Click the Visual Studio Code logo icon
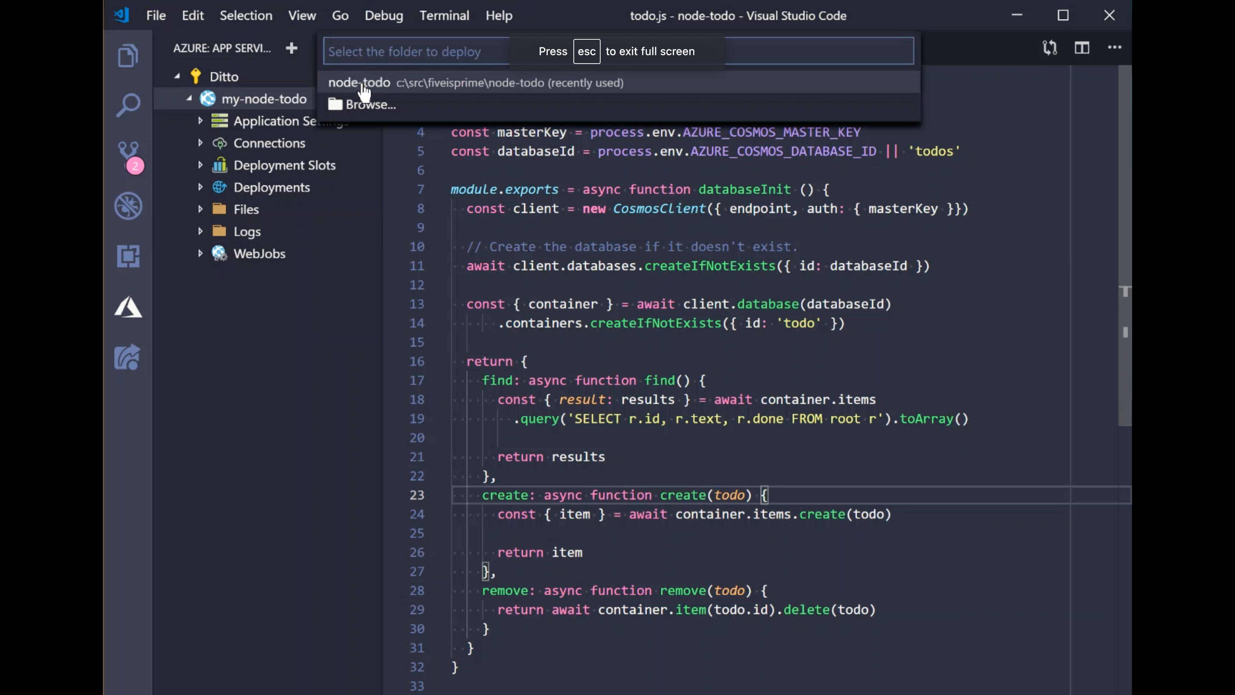This screenshot has width=1235, height=695. [x=122, y=15]
